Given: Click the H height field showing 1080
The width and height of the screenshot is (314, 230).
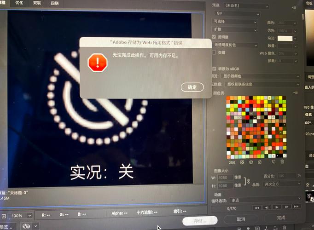Looking at the screenshot, I should (225, 186).
